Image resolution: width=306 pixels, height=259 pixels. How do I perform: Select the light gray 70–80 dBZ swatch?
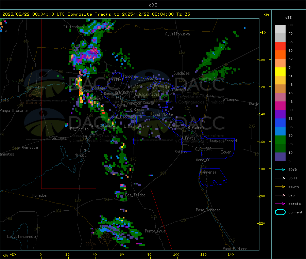pyautogui.click(x=280, y=29)
